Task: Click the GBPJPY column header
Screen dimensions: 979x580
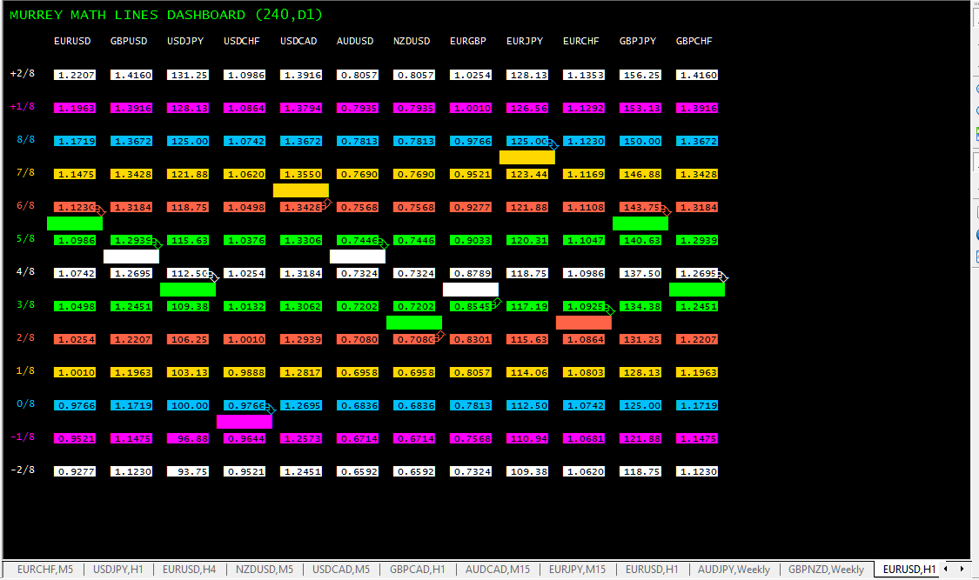Action: pyautogui.click(x=638, y=41)
